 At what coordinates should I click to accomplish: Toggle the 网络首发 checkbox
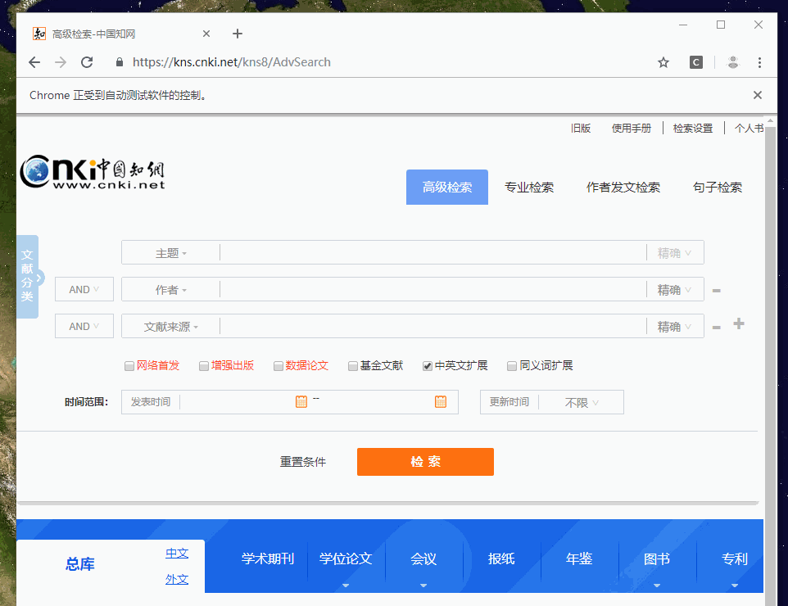129,366
